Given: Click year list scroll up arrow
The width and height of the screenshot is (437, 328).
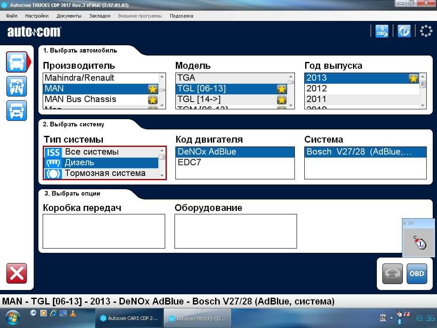Looking at the screenshot, I should tap(423, 76).
